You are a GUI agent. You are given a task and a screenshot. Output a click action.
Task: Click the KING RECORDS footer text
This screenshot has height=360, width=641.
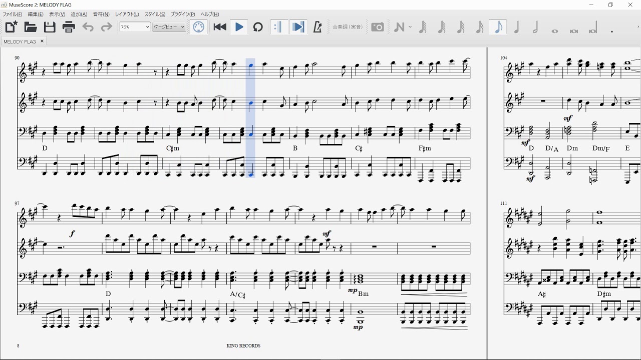(243, 345)
